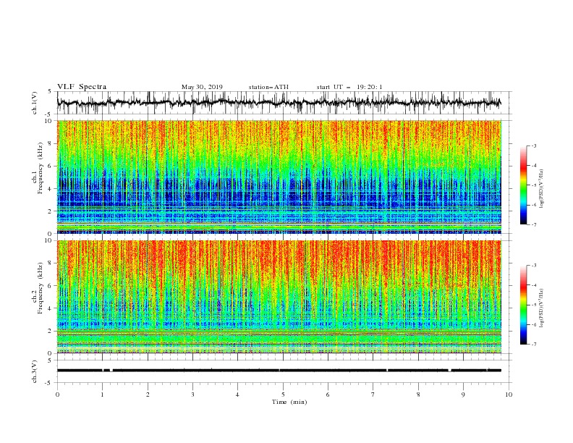Click the 'Time (min)' axis title
The height and width of the screenshot is (443, 573).
pos(289,402)
